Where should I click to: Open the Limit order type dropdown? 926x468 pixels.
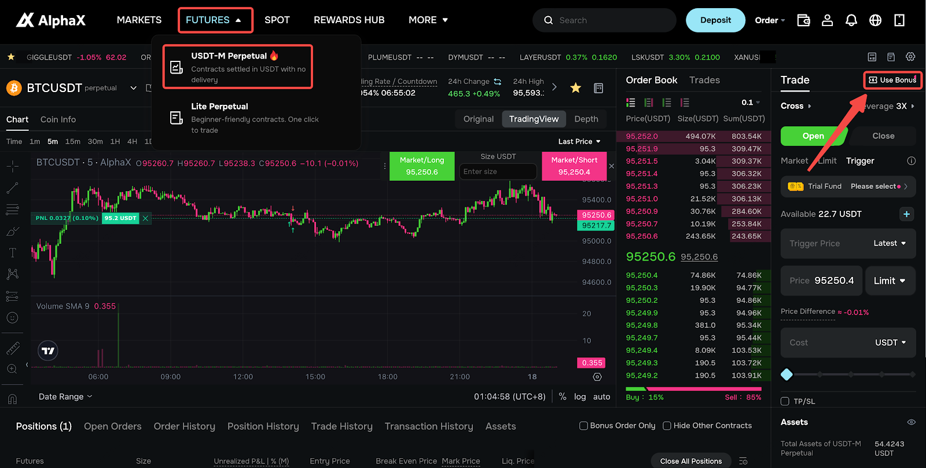point(890,280)
